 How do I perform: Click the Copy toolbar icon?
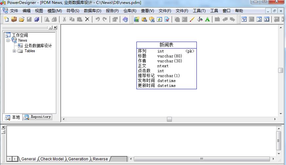coord(72,19)
